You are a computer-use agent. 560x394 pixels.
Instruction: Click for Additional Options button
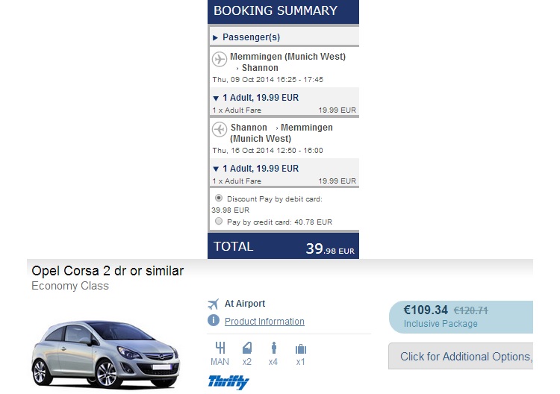coord(463,357)
